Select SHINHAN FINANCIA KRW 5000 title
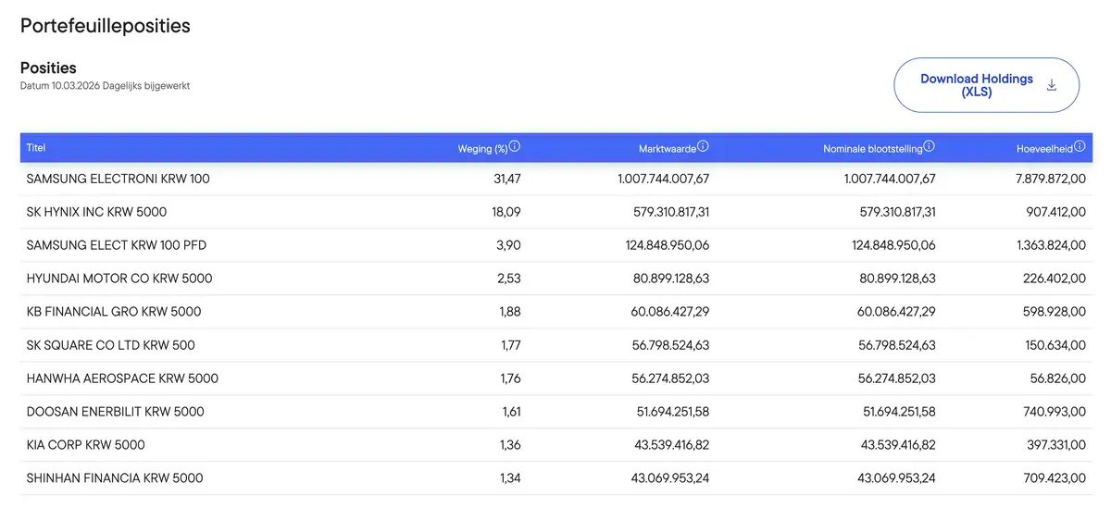 click(115, 478)
